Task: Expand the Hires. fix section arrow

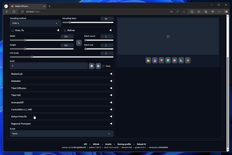Action: point(58,30)
